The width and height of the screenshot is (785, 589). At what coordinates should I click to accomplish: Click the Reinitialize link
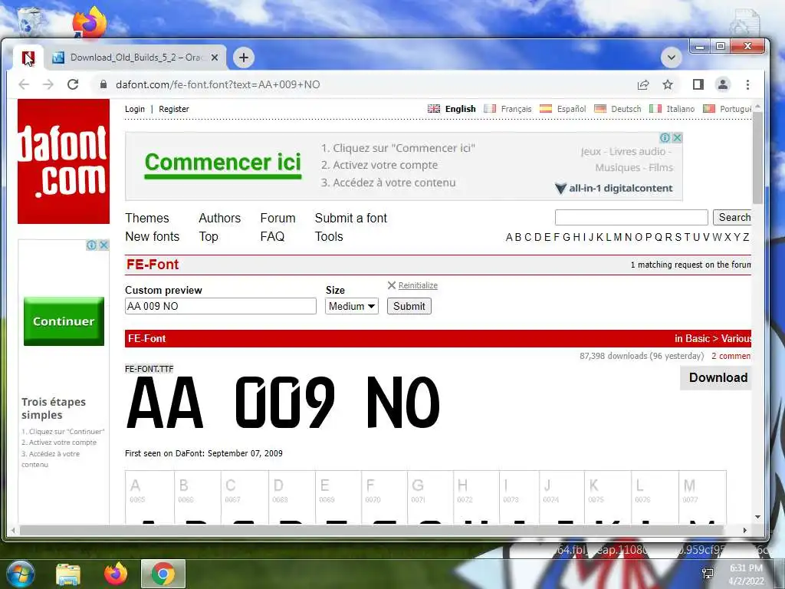418,285
